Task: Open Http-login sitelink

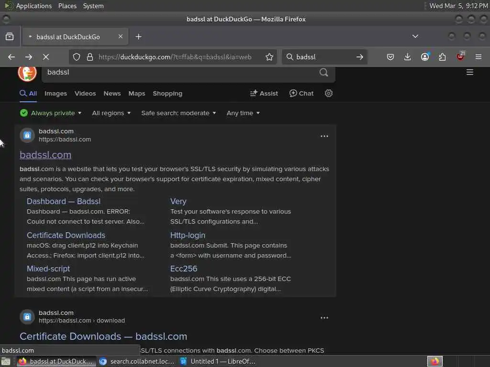Action: (x=188, y=235)
